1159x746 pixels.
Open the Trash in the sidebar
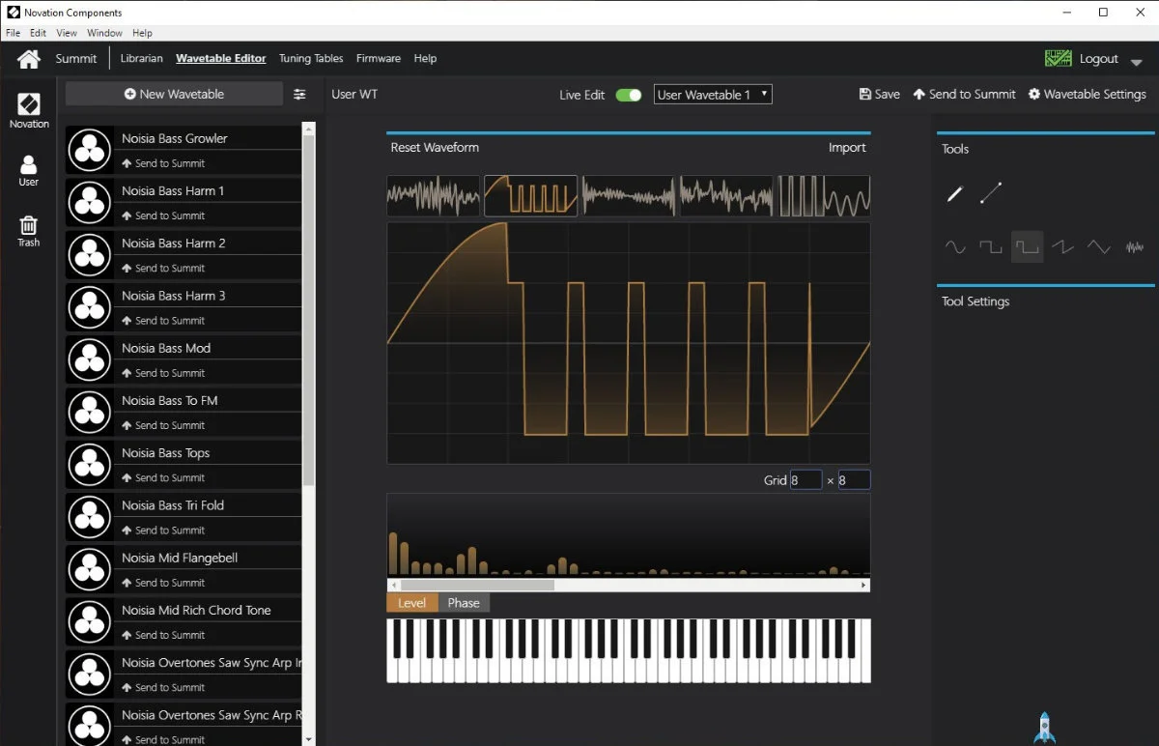pyautogui.click(x=29, y=231)
